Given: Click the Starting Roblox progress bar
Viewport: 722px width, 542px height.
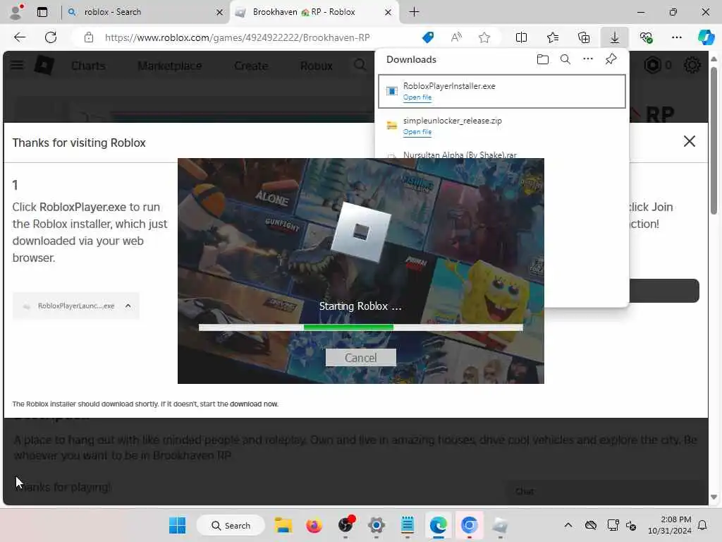Looking at the screenshot, I should tap(360, 327).
